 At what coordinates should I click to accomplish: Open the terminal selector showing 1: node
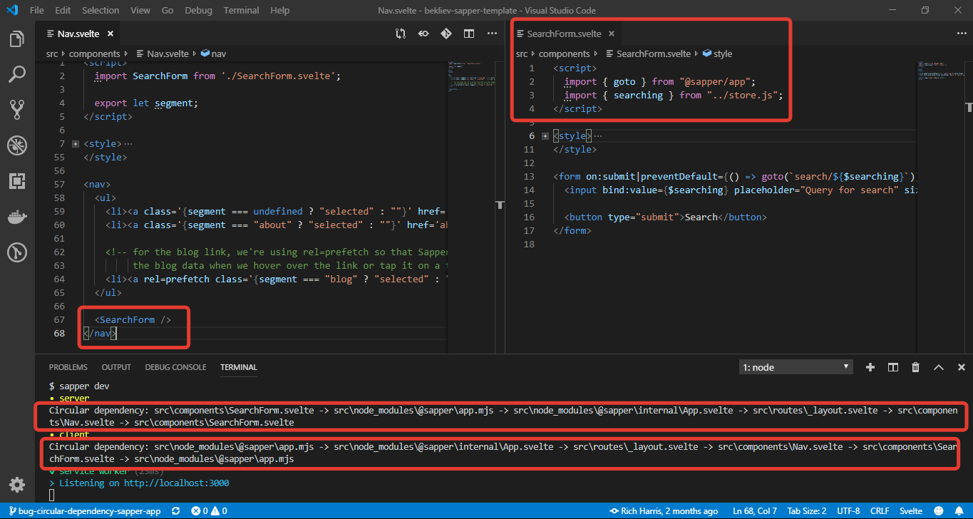[x=795, y=366]
